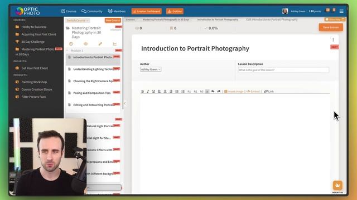Open the Outline view button
Image resolution: width=357 pixels, height=200 pixels.
(x=175, y=11)
